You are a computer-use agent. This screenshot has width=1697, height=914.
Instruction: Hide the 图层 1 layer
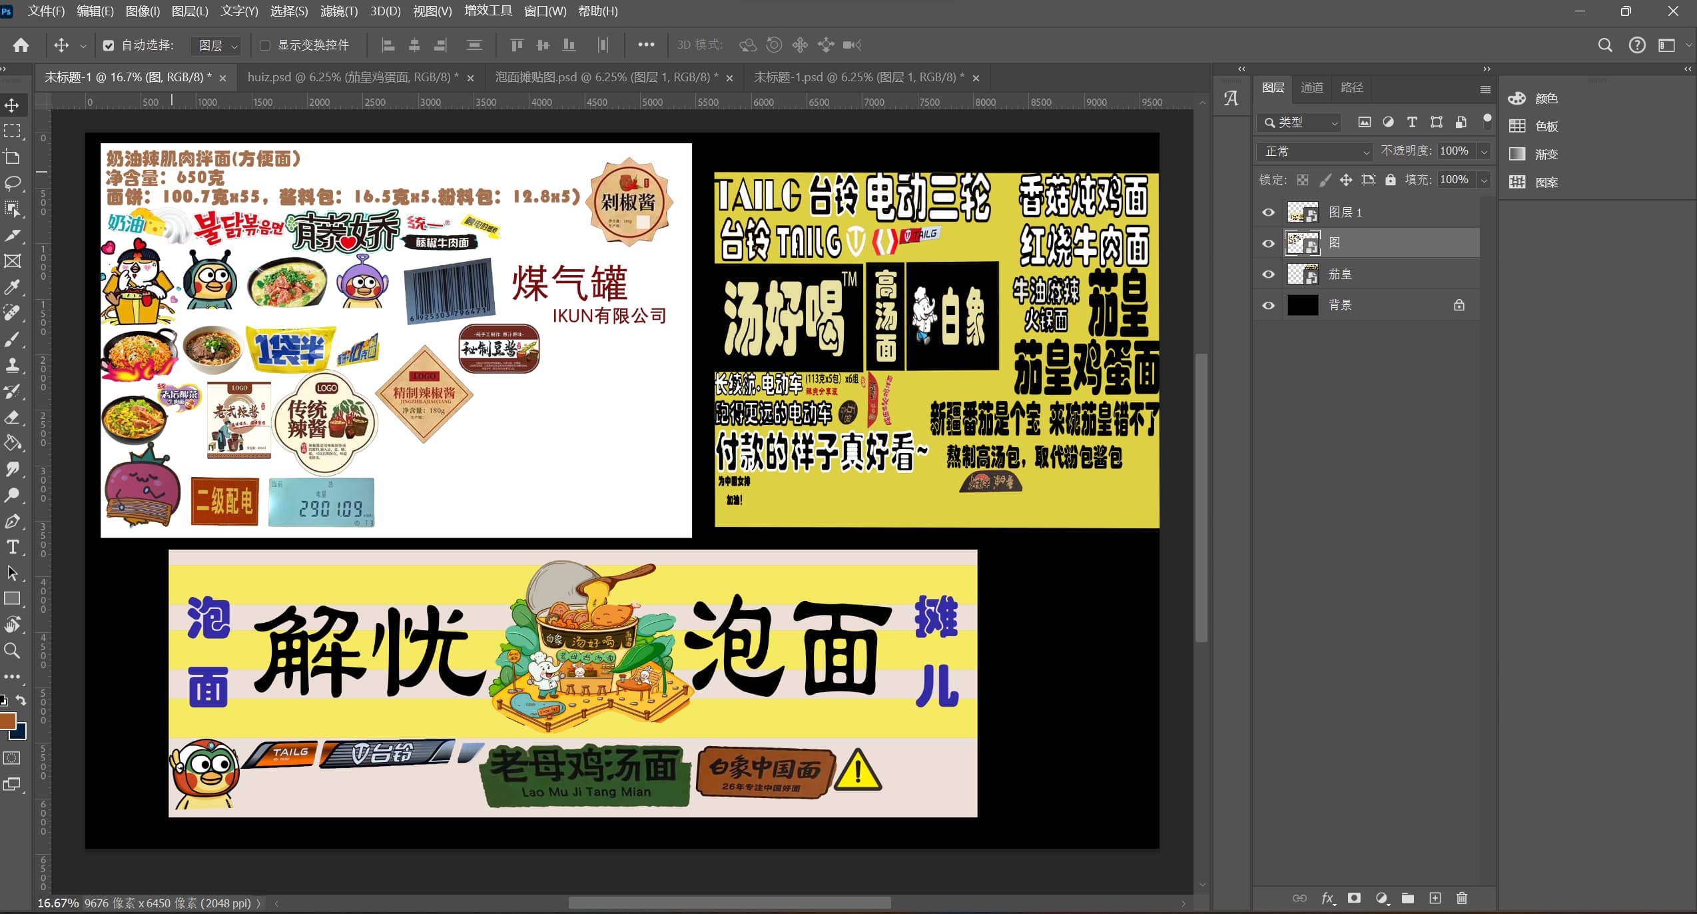(x=1268, y=213)
